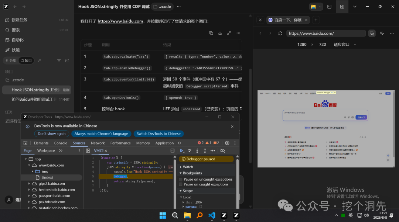Expand gips2.baidu.com tree node

29,184
